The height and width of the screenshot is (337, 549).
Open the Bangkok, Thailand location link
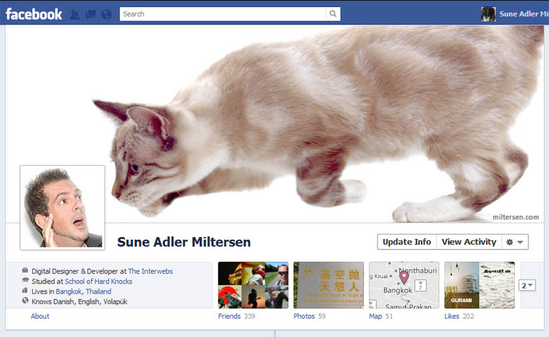pos(83,292)
